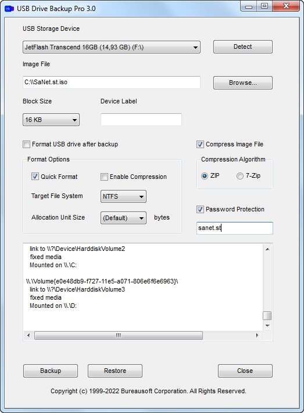Open the Target File System NTFS dropdown
304x413 pixels.
123,196
